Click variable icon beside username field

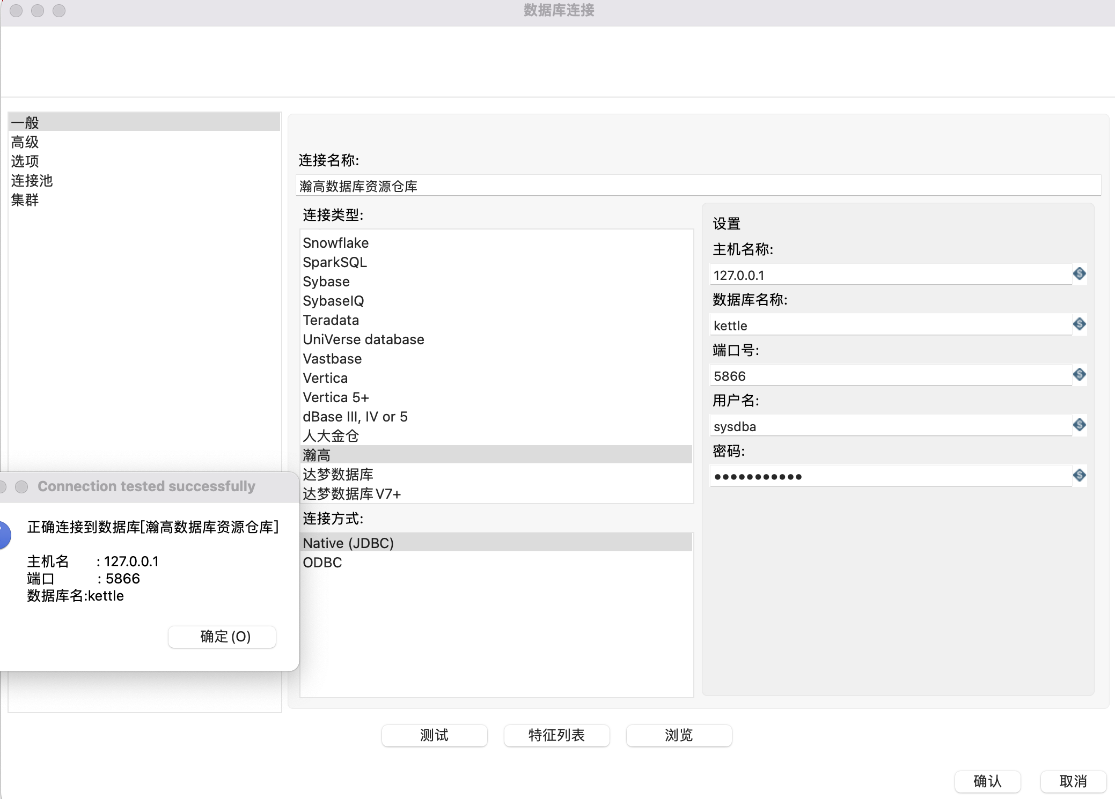[x=1079, y=425]
